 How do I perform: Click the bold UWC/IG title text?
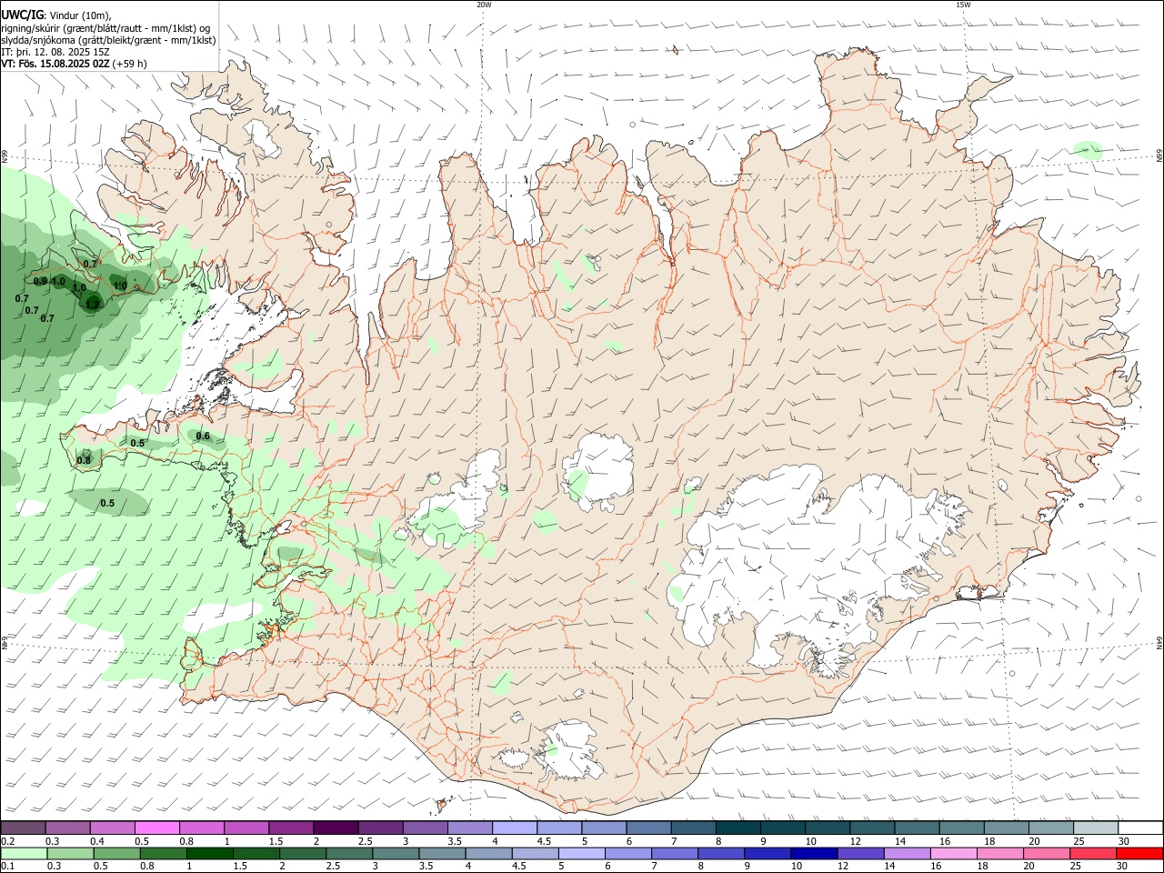coord(22,15)
